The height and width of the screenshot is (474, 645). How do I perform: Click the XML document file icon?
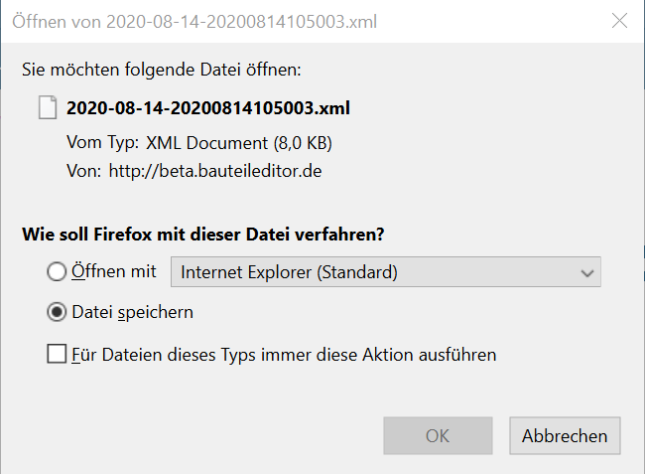(48, 107)
